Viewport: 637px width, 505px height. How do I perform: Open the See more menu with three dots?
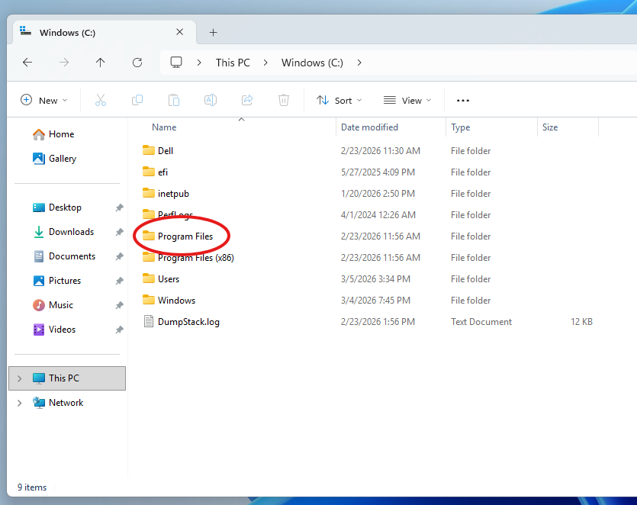tap(462, 99)
